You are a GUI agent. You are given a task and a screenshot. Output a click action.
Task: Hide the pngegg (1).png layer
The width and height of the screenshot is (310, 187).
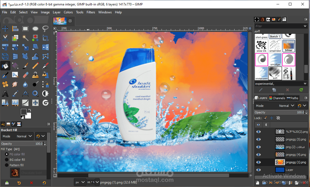click(x=259, y=162)
